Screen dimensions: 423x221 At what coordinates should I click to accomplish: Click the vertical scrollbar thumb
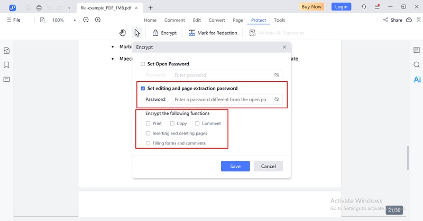408,158
